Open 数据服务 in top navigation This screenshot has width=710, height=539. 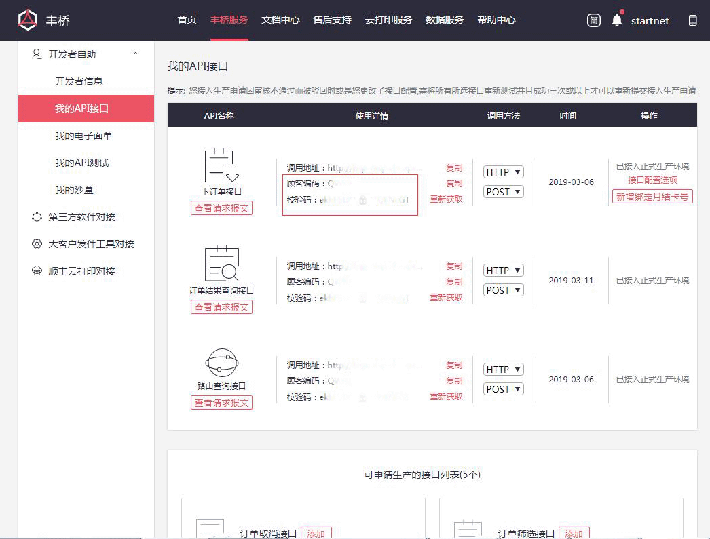(x=445, y=20)
